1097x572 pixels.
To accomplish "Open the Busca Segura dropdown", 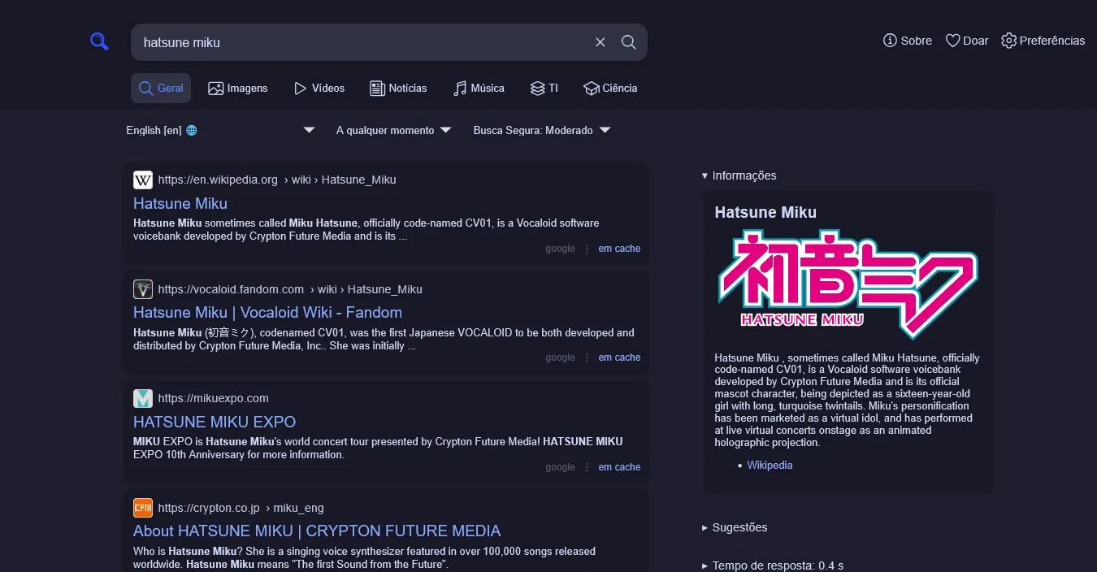I will 541,130.
